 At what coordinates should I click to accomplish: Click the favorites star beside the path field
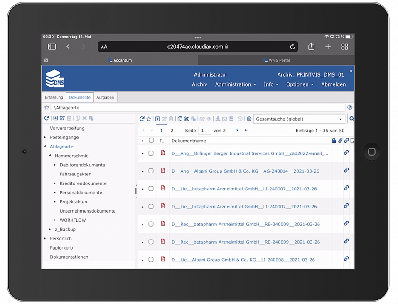click(x=47, y=108)
